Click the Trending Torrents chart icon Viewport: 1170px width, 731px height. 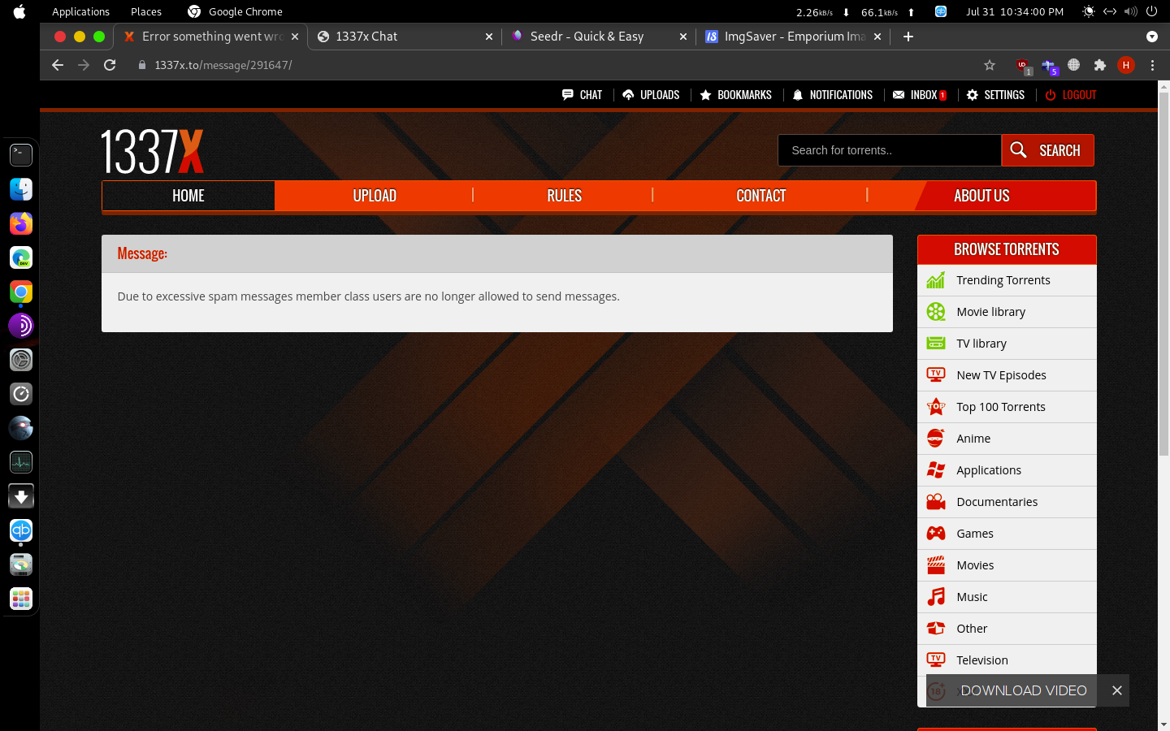click(936, 280)
